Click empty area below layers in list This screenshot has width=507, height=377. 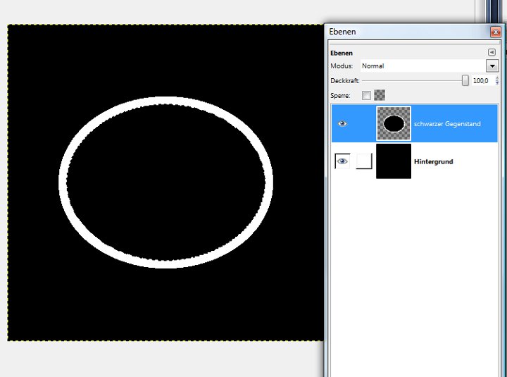point(414,282)
